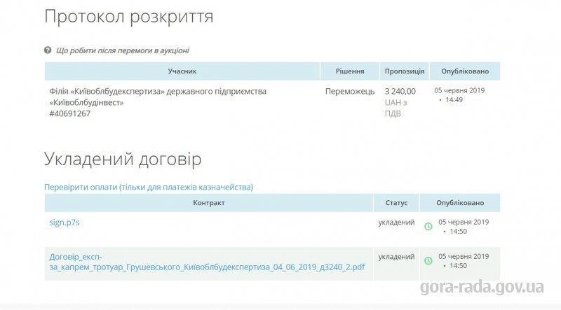This screenshot has width=561, height=310.
Task: Select participant code #40691267
Action: pyautogui.click(x=69, y=113)
